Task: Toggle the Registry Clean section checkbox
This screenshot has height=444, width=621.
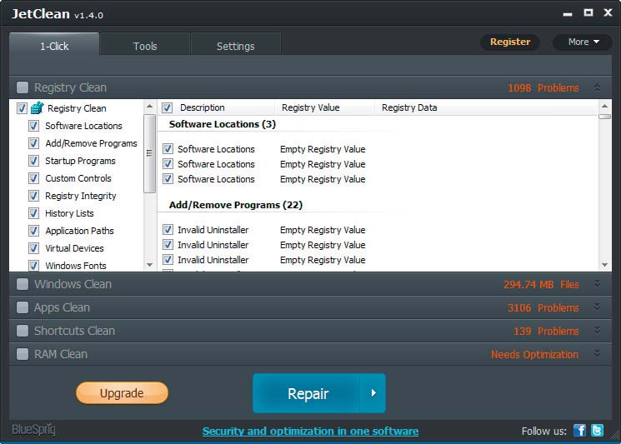Action: tap(23, 87)
